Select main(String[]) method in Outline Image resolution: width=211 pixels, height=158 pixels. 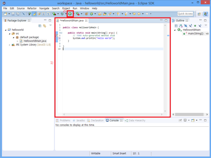[196, 33]
